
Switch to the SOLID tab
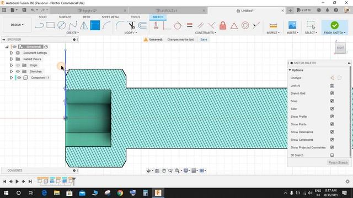[x=42, y=17]
